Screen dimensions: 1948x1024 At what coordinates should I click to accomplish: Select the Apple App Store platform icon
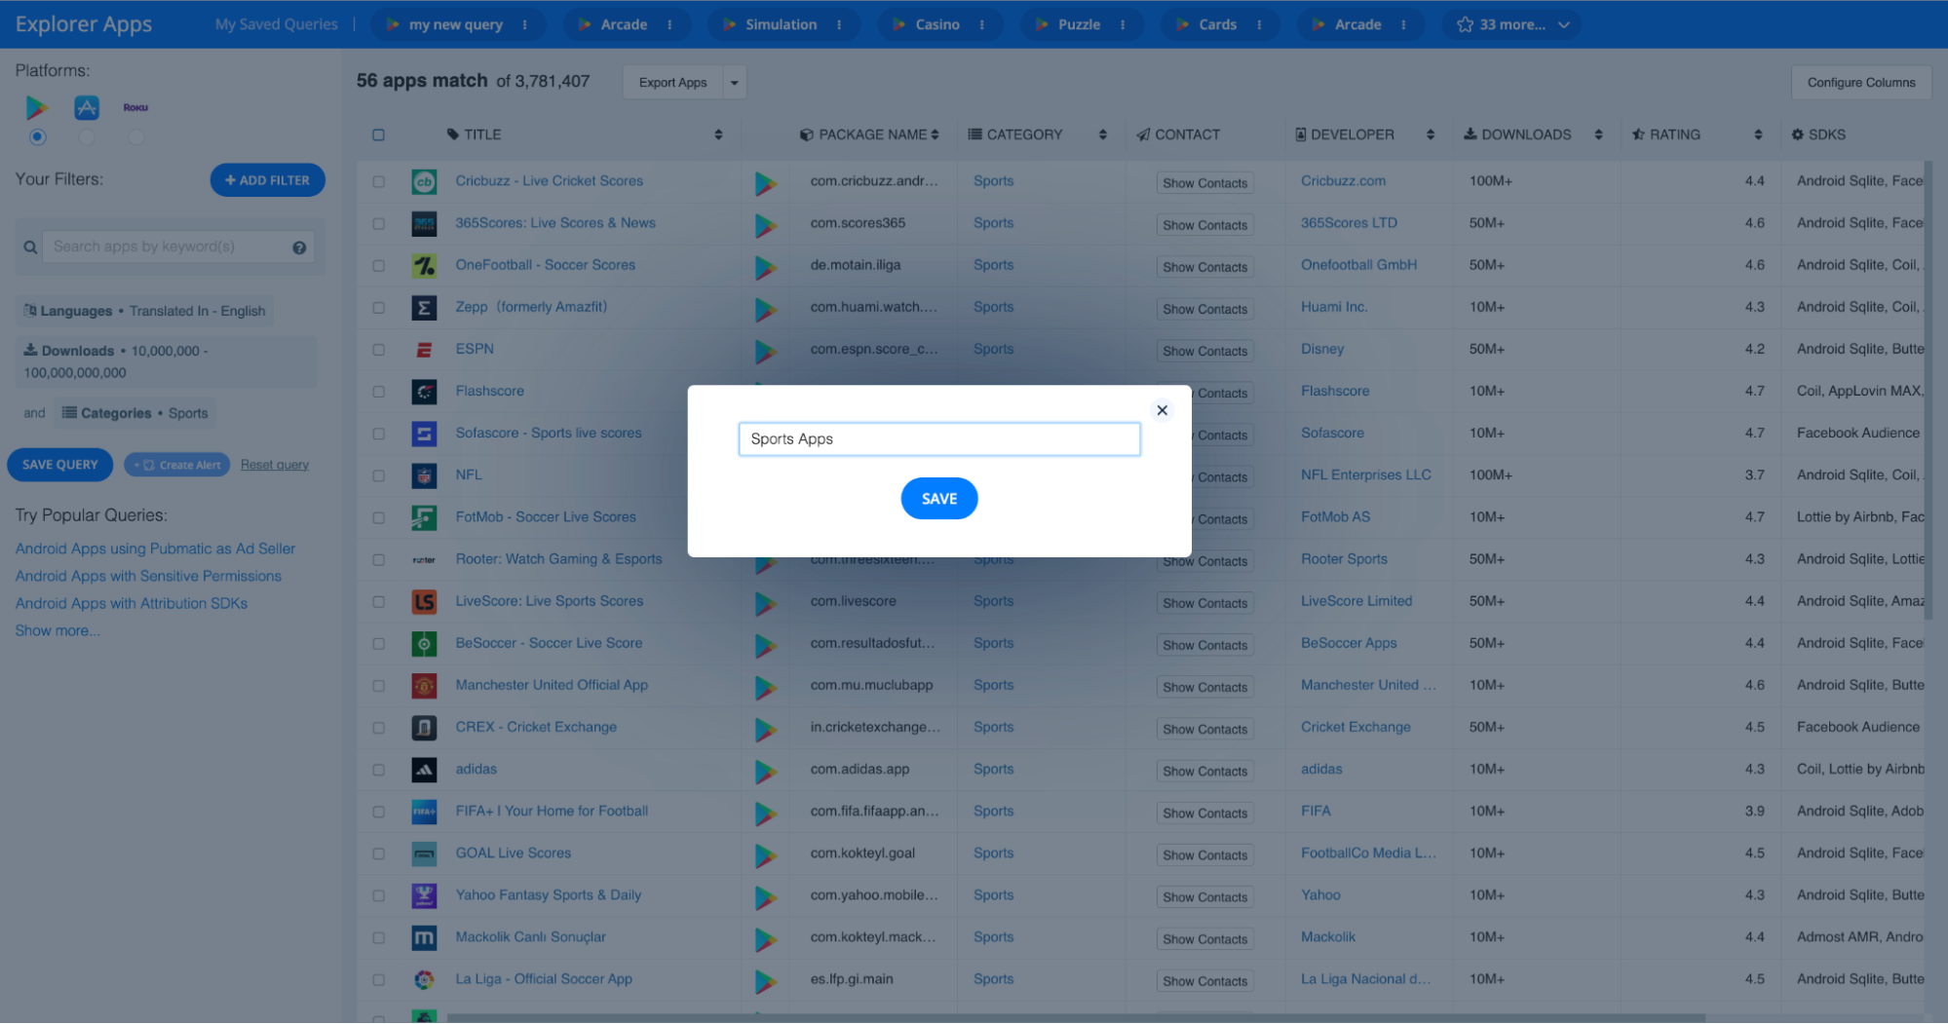[x=87, y=107]
